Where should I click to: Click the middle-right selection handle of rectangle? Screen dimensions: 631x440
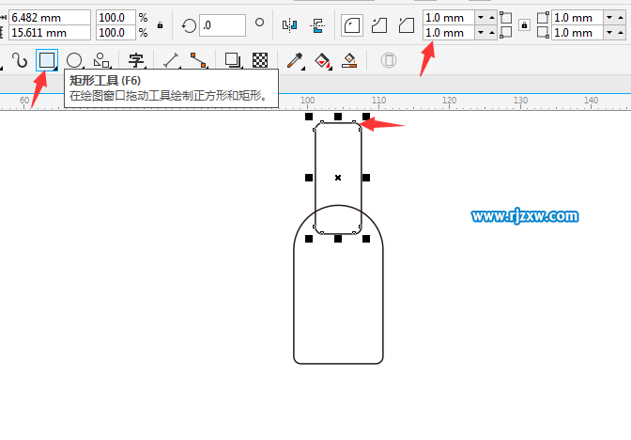366,178
